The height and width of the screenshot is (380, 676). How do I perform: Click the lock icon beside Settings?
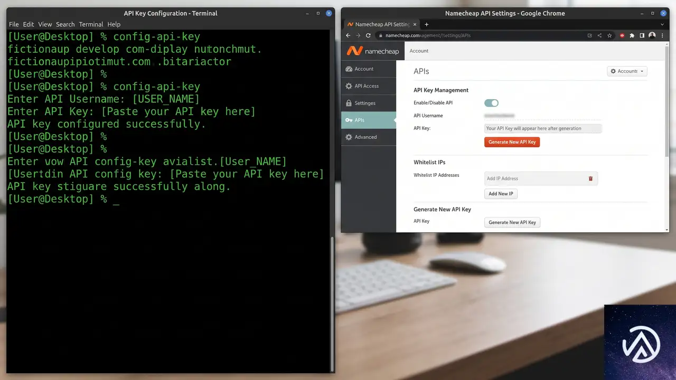(349, 103)
